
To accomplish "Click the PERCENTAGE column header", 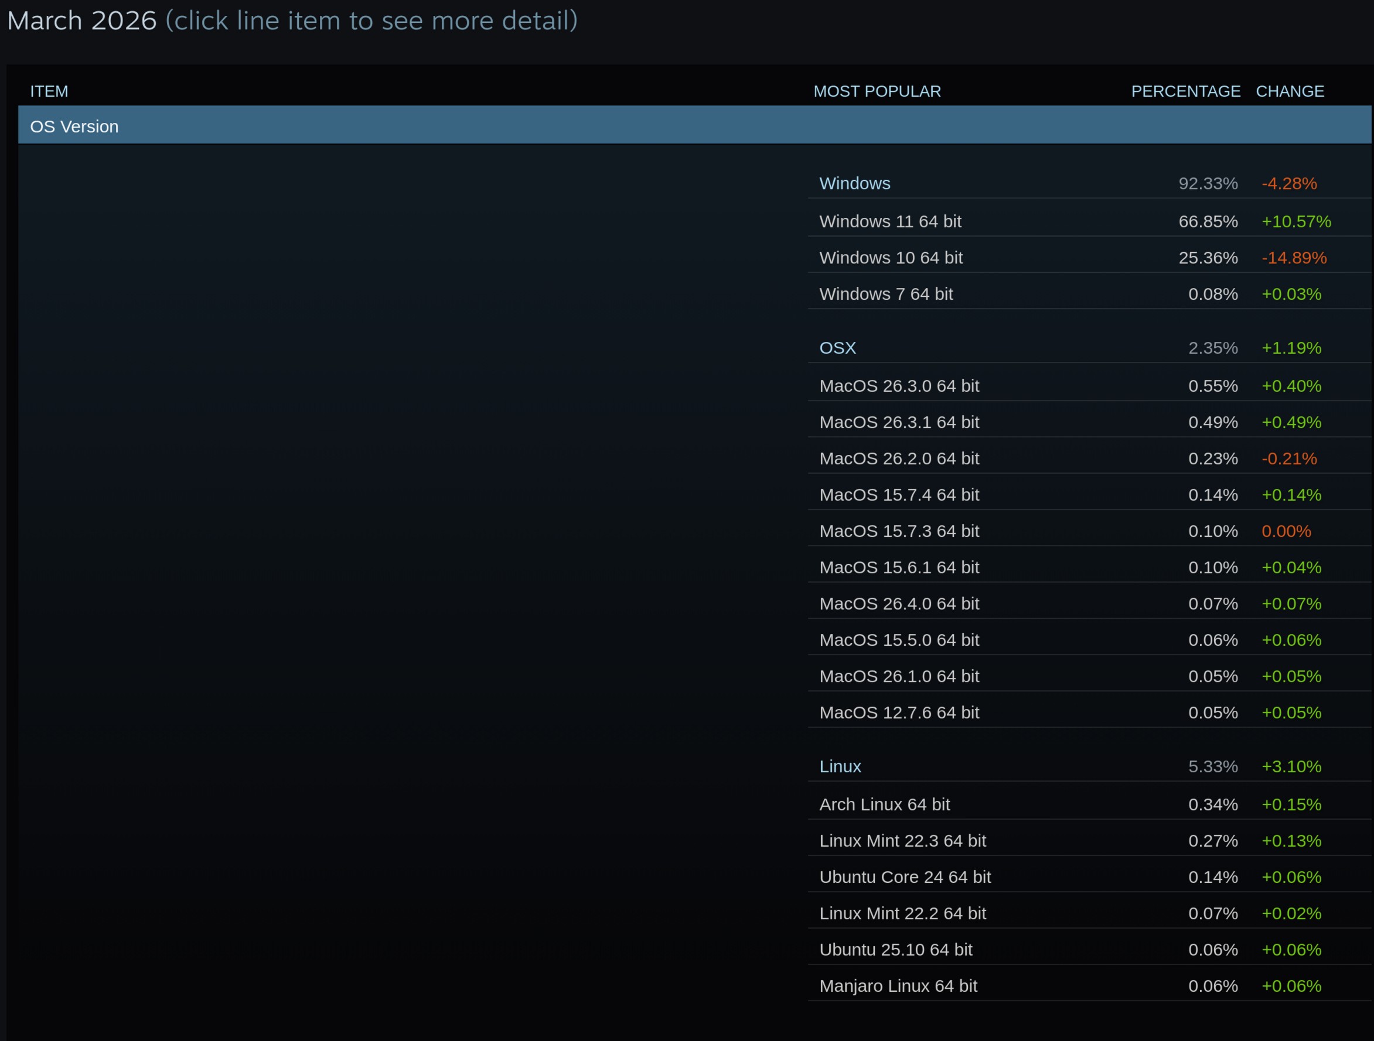I will pyautogui.click(x=1185, y=91).
